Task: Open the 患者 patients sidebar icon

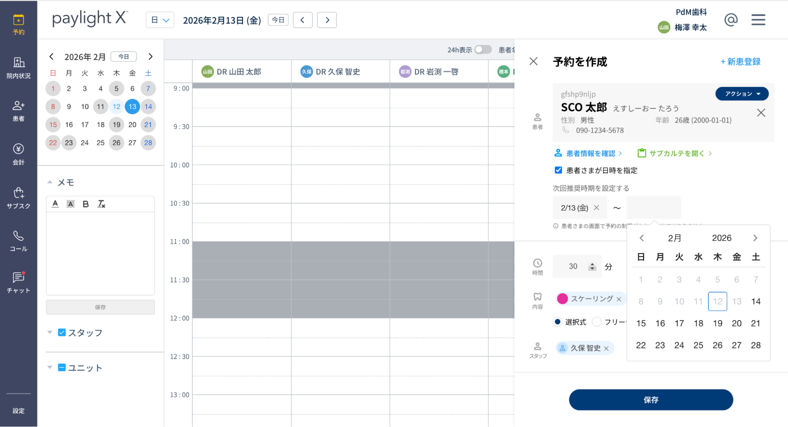Action: [19, 110]
